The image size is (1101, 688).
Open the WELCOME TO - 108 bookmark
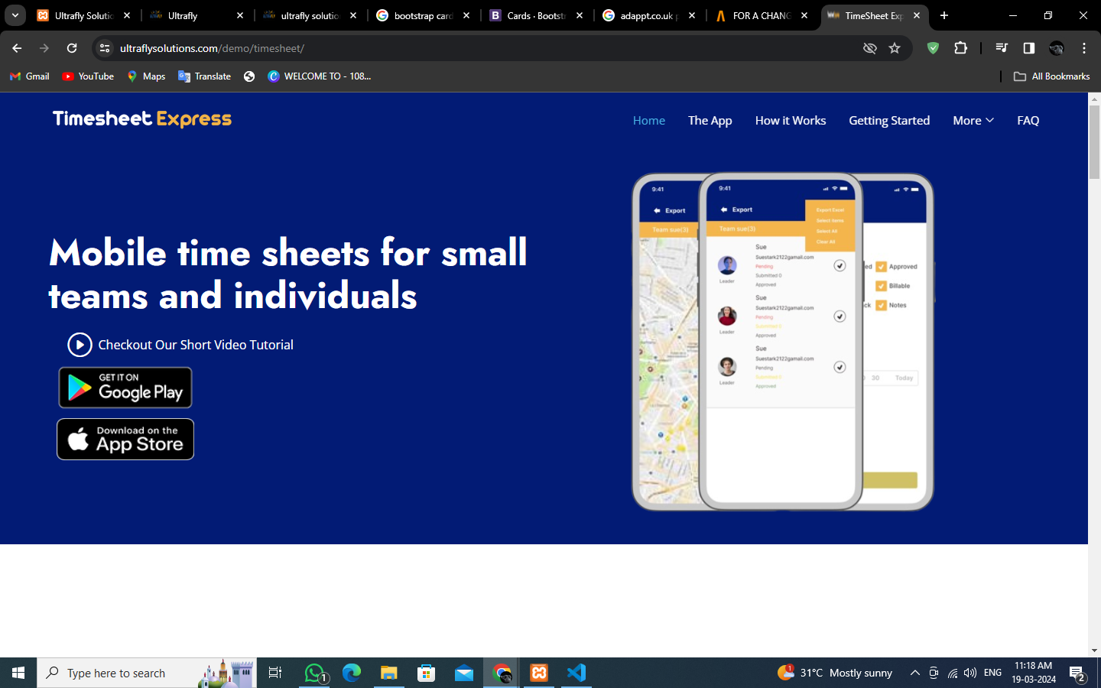320,76
